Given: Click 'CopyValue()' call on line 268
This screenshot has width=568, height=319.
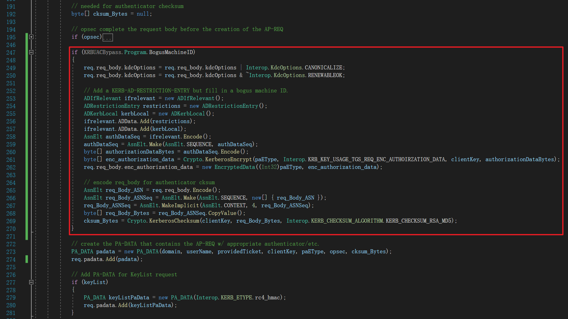Looking at the screenshot, I should coord(225,213).
